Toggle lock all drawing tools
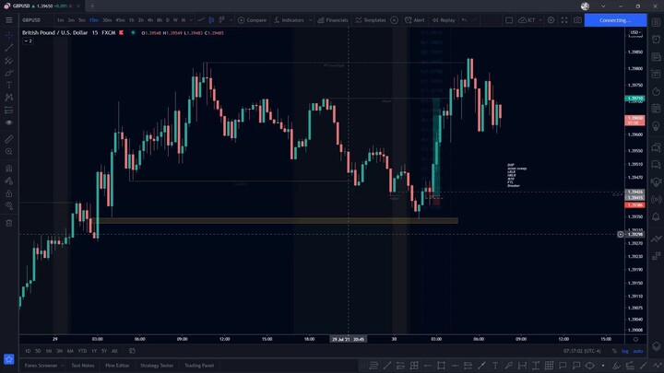 9,194
